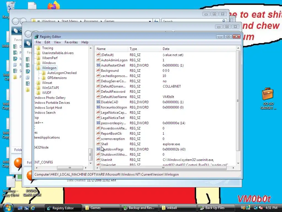The image size is (282, 212).
Task: Click the values pane vertical scrollbar thumb
Action: pyautogui.click(x=238, y=100)
